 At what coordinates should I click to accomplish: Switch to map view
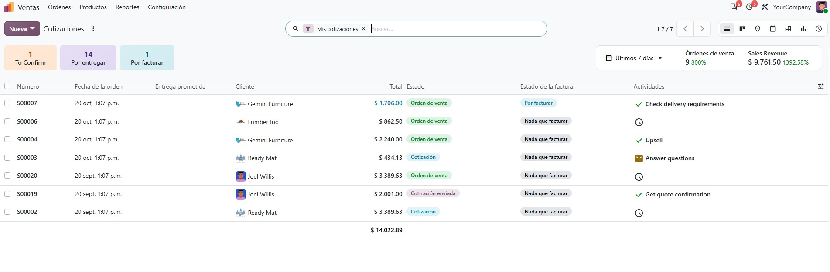[x=758, y=29]
